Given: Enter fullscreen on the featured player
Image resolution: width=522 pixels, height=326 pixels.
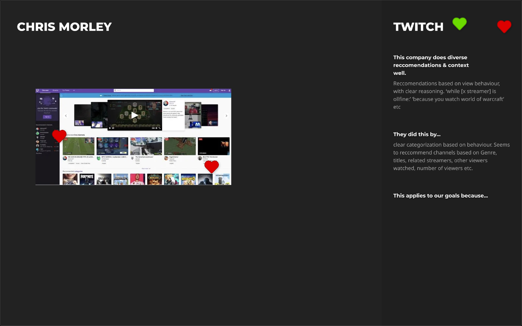Looking at the screenshot, I should point(160,128).
